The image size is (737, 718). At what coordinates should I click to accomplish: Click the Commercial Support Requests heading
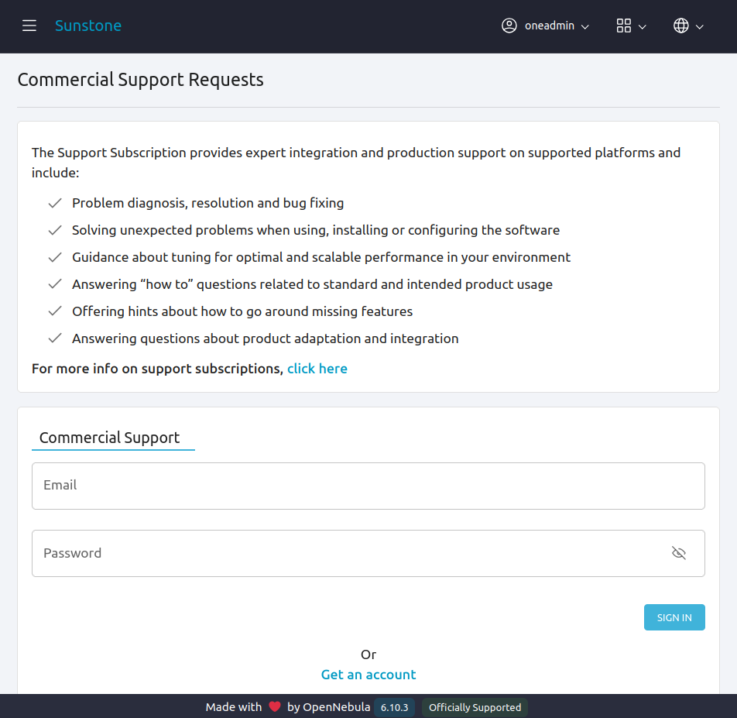click(141, 80)
